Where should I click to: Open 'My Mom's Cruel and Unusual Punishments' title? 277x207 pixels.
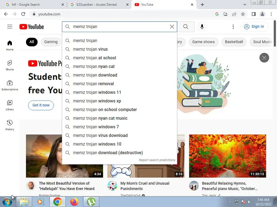coord(145,186)
